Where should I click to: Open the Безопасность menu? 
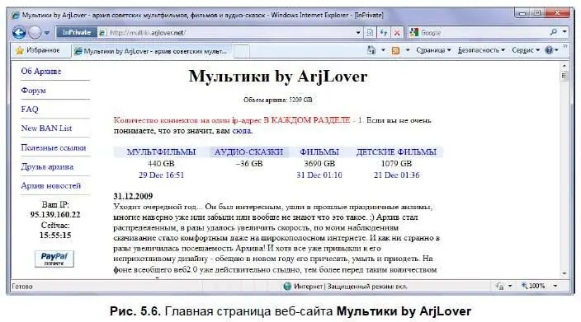pyautogui.click(x=481, y=50)
